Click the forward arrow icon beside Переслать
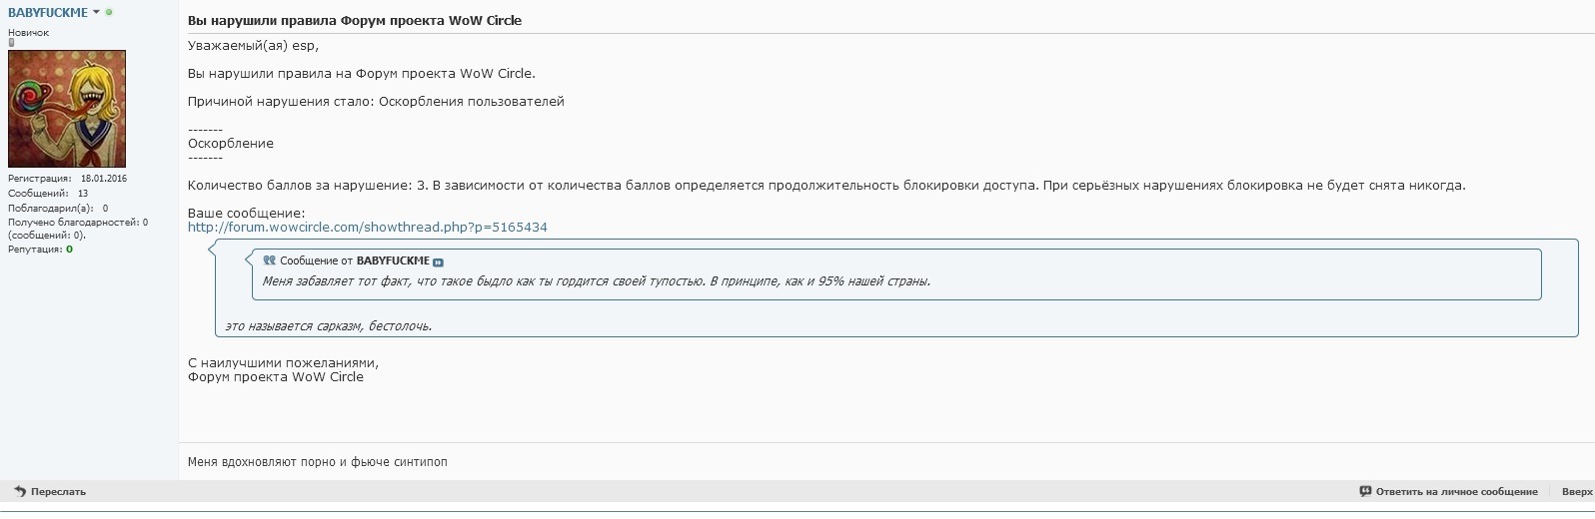Viewport: 1595px width, 519px height. coord(20,491)
